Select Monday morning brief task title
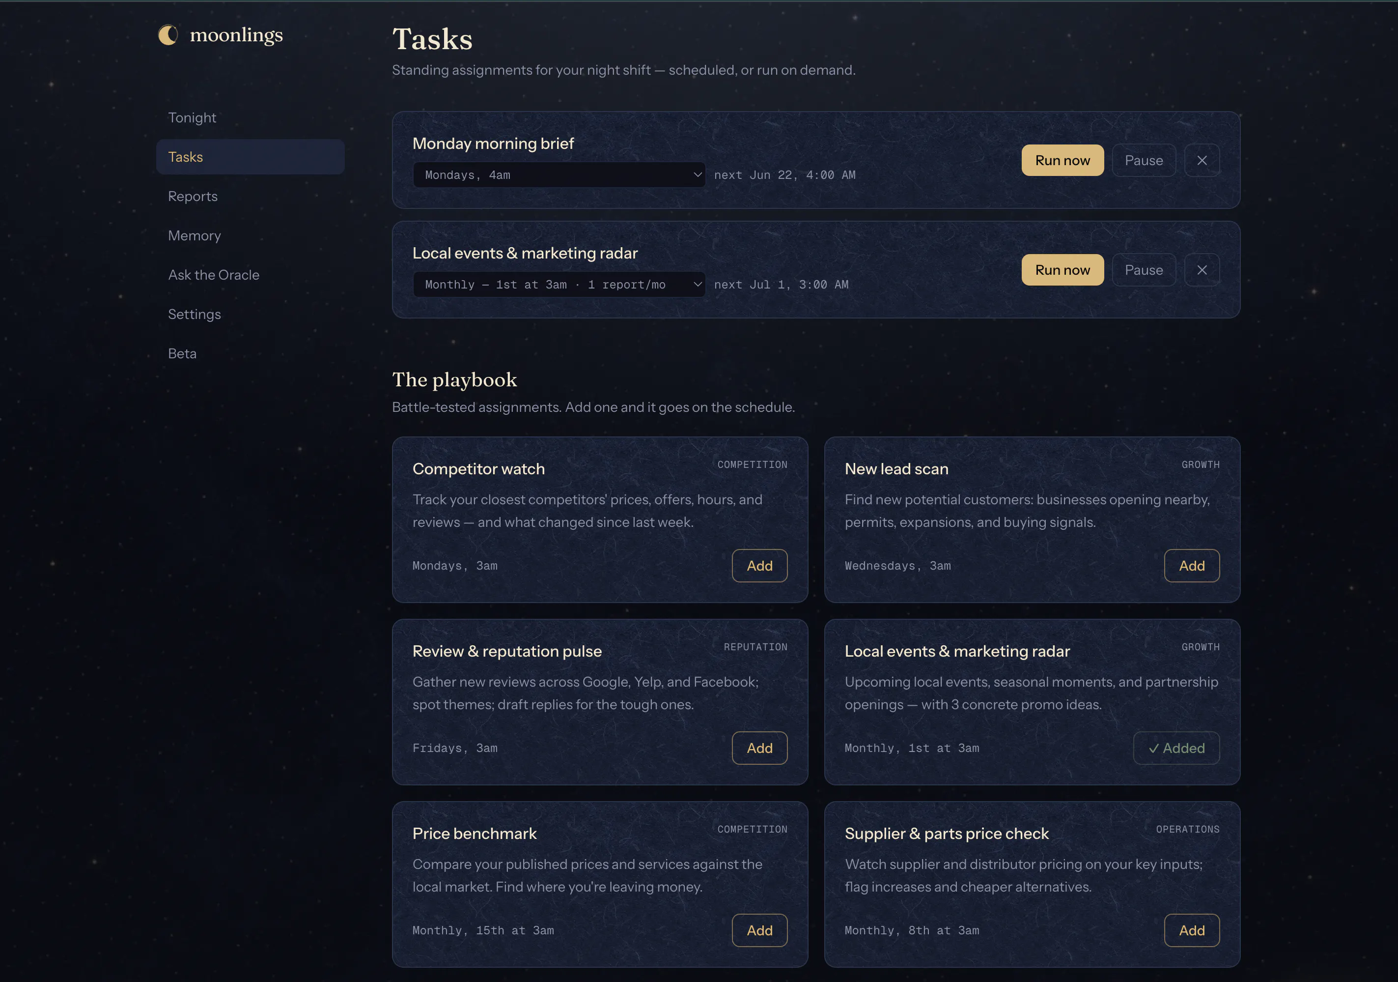1398x982 pixels. [493, 144]
